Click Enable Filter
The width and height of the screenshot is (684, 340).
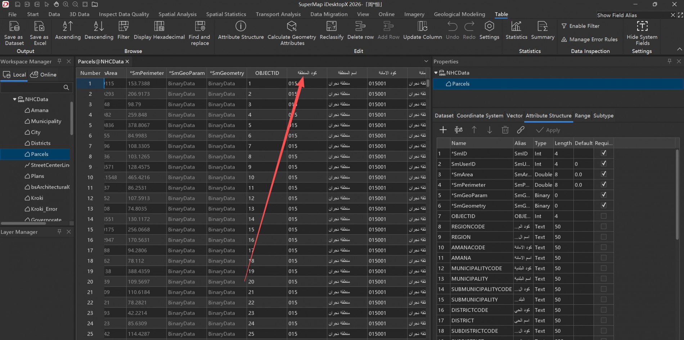coord(580,26)
